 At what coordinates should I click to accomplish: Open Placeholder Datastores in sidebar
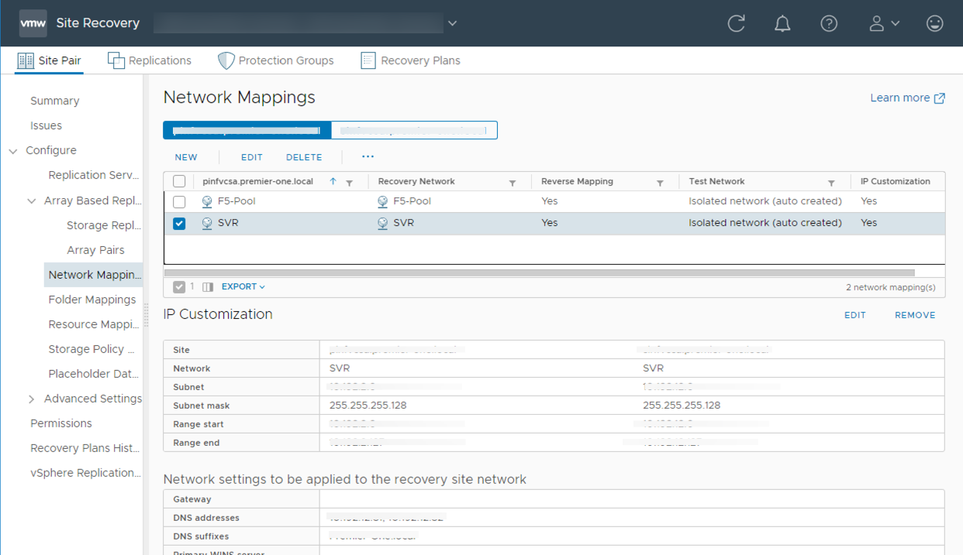click(x=94, y=374)
